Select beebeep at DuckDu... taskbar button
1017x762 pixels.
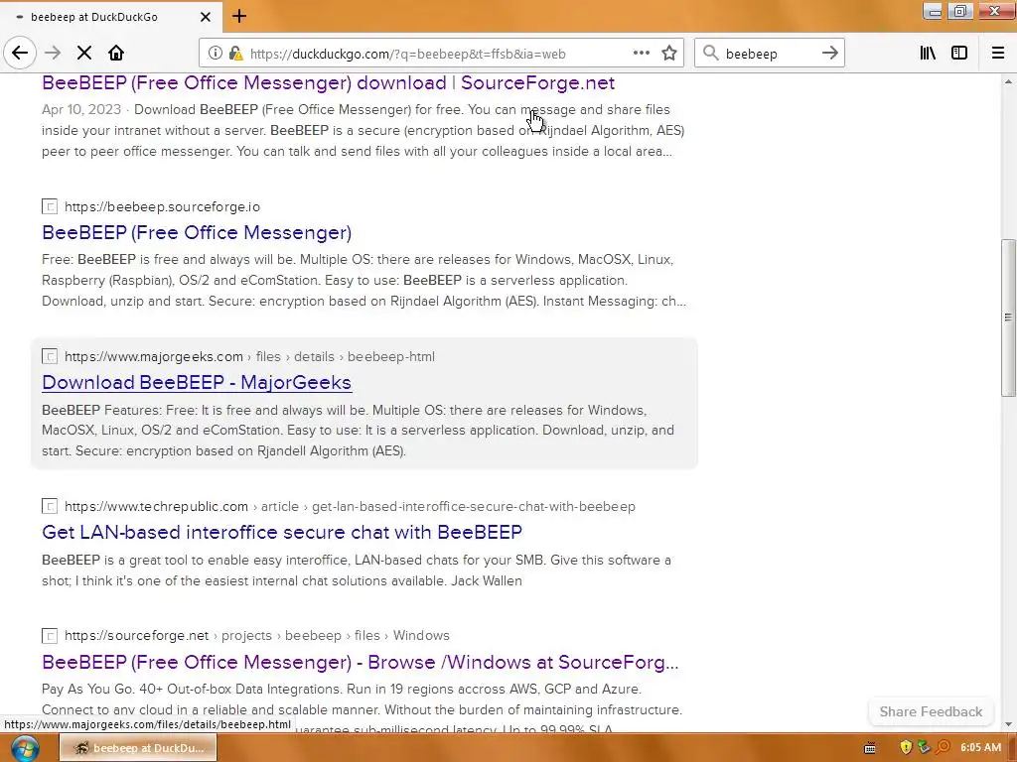pyautogui.click(x=138, y=748)
